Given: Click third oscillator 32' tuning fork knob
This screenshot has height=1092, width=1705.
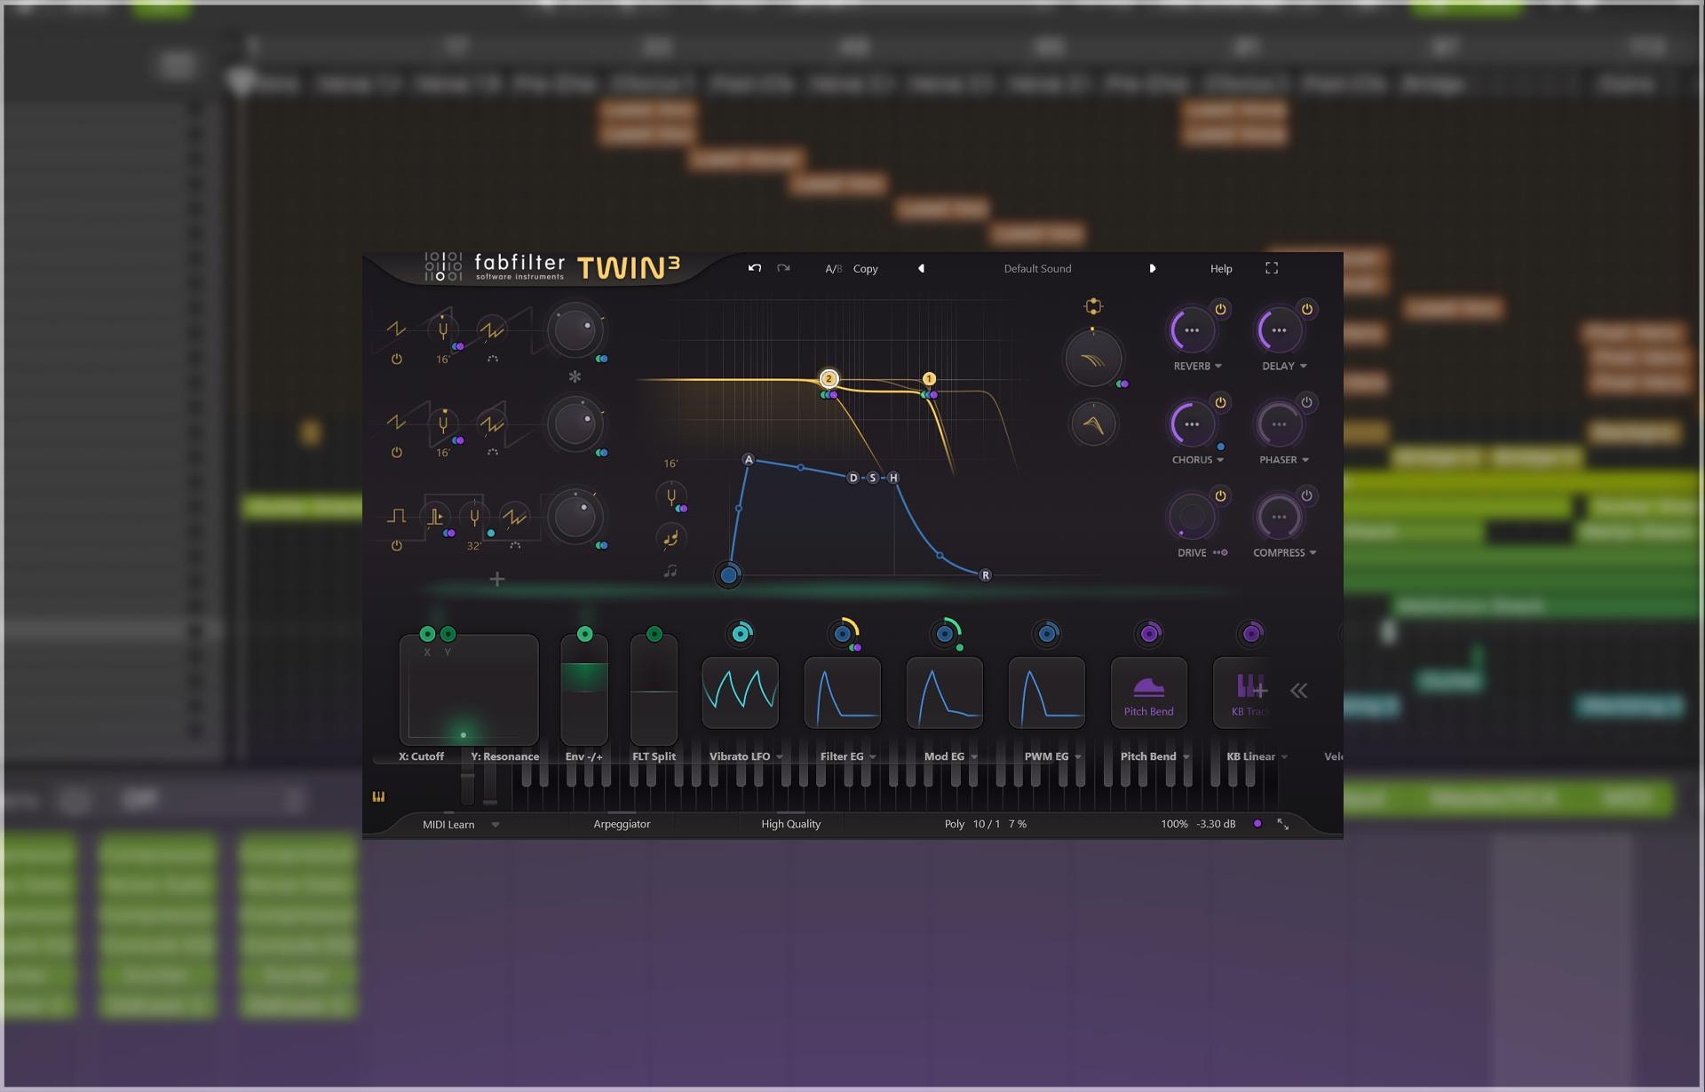Looking at the screenshot, I should 475,517.
